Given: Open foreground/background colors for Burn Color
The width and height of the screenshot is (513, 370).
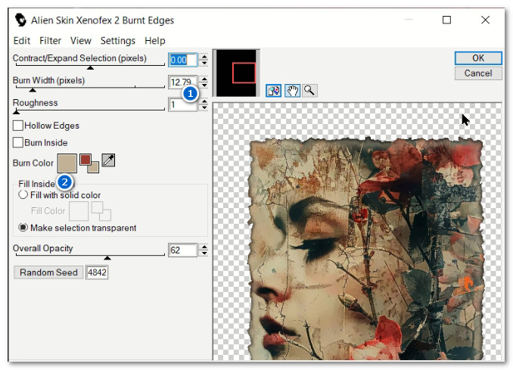Looking at the screenshot, I should [89, 163].
